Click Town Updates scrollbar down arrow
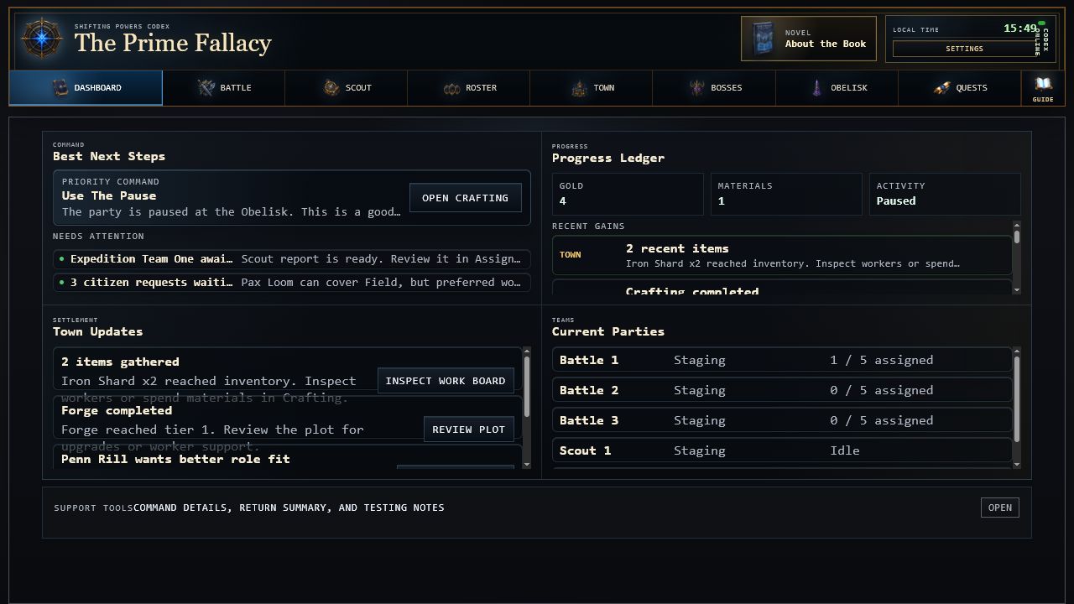This screenshot has width=1074, height=604. [527, 465]
